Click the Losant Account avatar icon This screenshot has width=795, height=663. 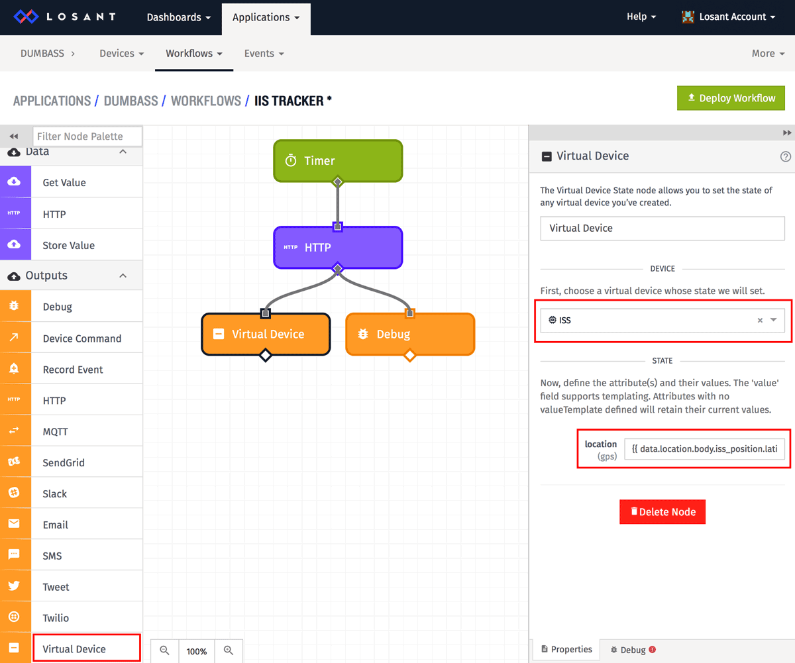[x=688, y=17]
